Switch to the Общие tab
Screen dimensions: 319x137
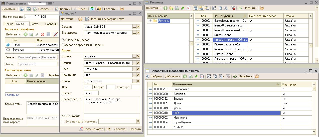pos(9,24)
